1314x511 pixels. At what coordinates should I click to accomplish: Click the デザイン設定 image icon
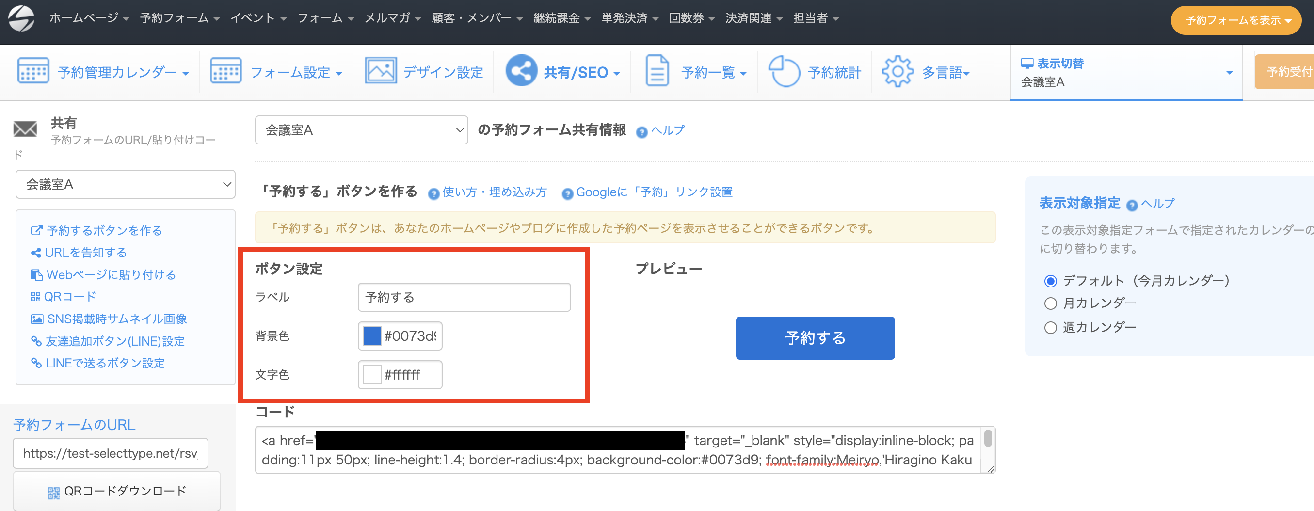tap(381, 71)
